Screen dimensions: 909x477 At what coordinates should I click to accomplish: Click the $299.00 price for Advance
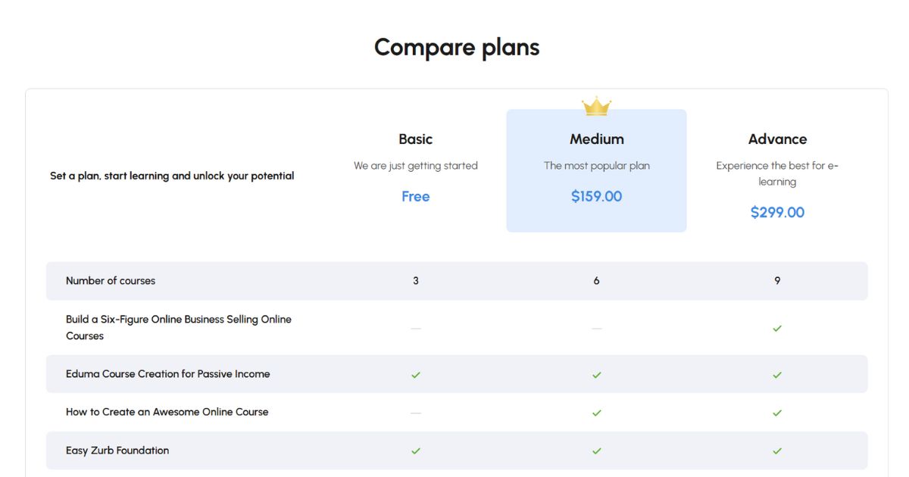point(777,212)
